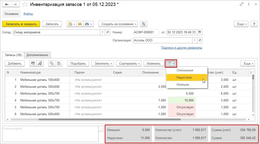The image size is (260, 144).
Task: Click the Записать button
Action: pyautogui.click(x=52, y=24)
